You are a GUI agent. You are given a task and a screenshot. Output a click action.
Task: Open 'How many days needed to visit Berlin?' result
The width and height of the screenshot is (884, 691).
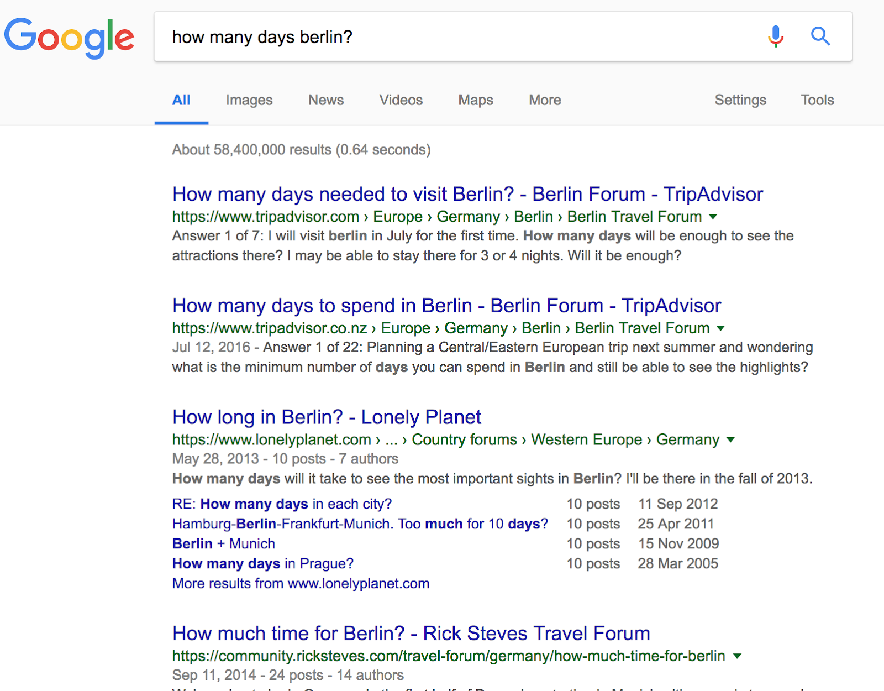click(467, 195)
